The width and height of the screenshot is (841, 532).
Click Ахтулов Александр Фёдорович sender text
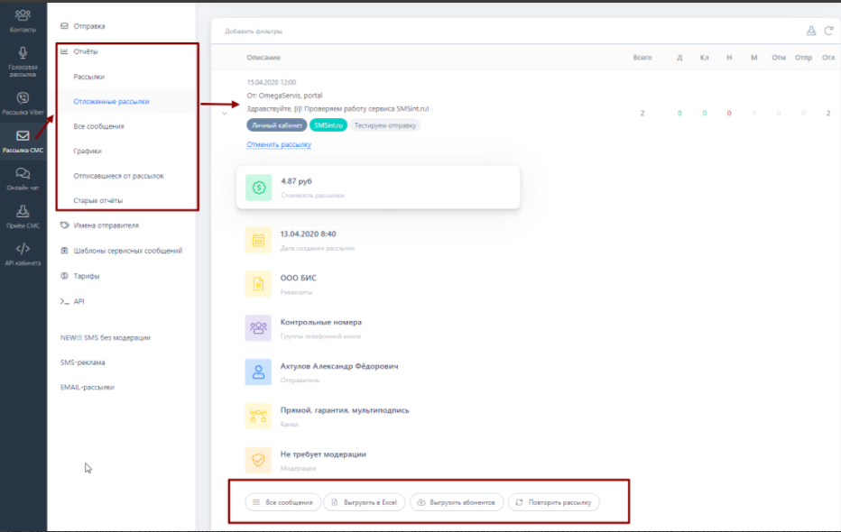(339, 366)
